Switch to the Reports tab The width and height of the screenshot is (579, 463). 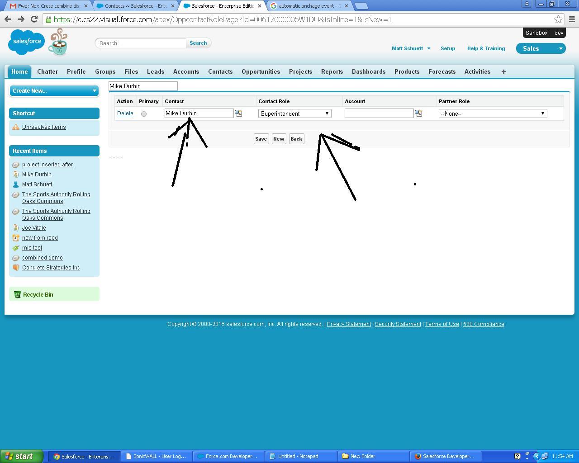332,71
